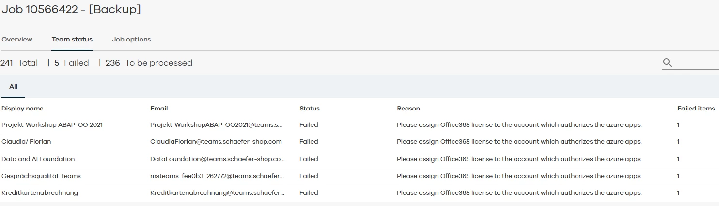Image resolution: width=719 pixels, height=206 pixels.
Task: Switch to the Team status tab
Action: pos(72,40)
